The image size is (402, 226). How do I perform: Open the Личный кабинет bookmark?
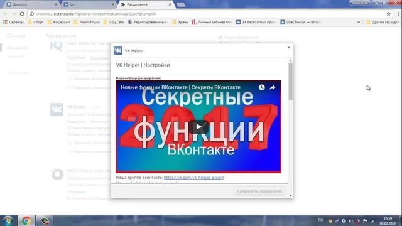coord(212,23)
